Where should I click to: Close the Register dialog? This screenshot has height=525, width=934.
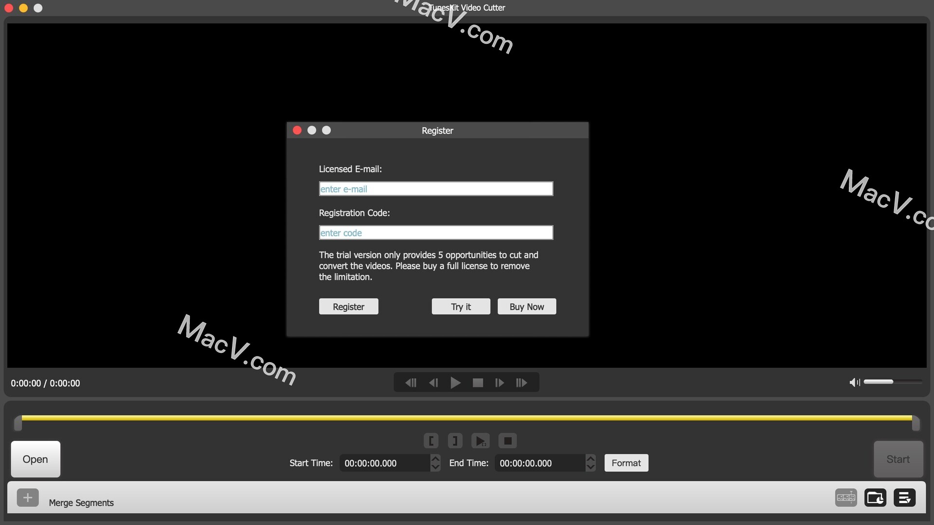297,130
